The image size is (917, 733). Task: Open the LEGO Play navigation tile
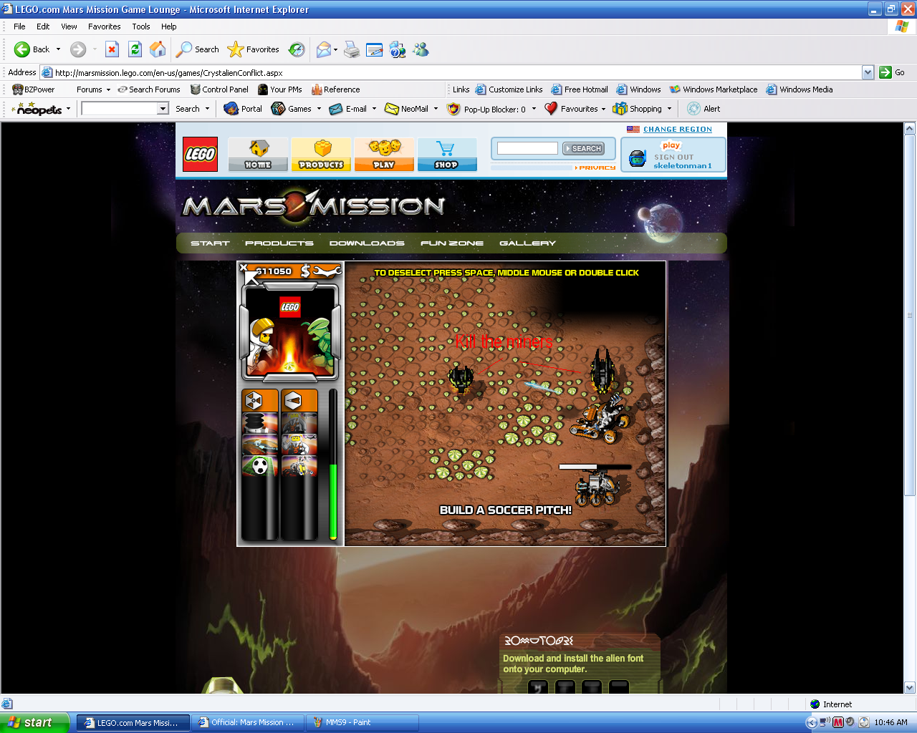click(384, 155)
